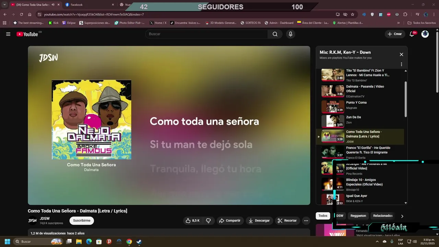Open the Kick bookmark

point(54,23)
